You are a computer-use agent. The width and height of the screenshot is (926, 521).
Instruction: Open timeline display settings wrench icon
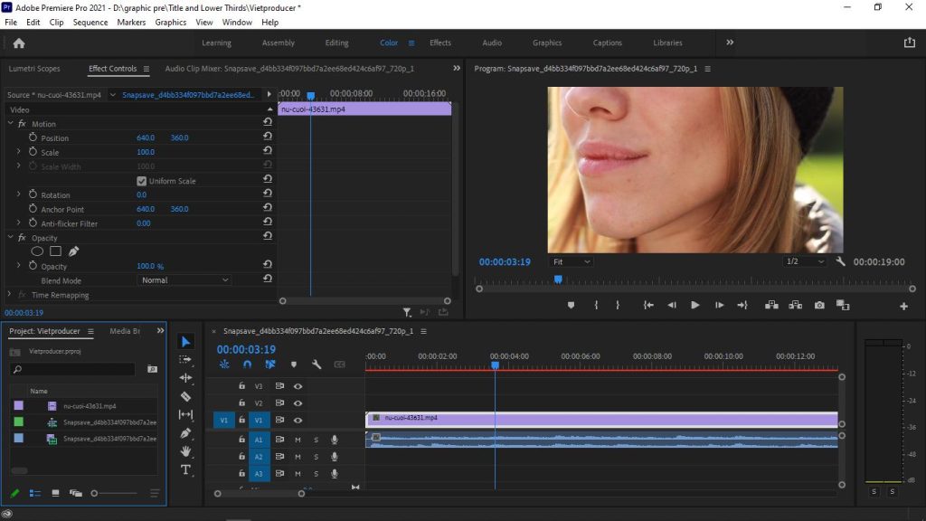(x=317, y=365)
